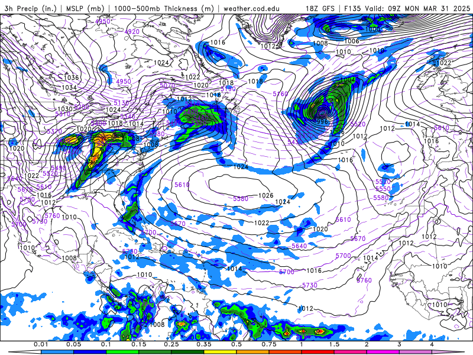Click the '1000-500mb Thickness (m)' header label
473x355 pixels.
pyautogui.click(x=164, y=8)
